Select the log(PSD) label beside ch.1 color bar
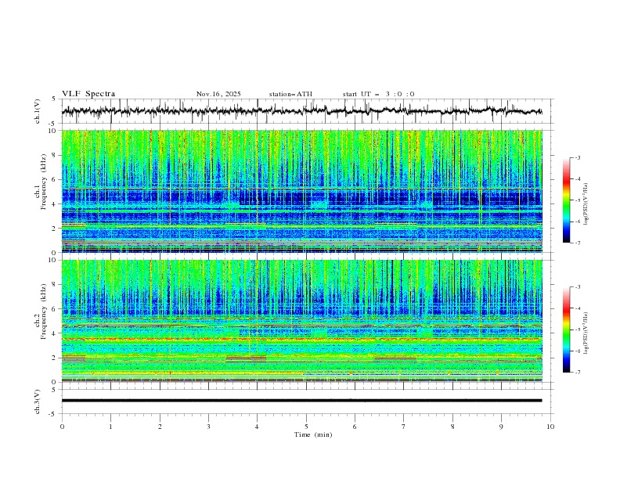This screenshot has height=479, width=620. click(586, 204)
